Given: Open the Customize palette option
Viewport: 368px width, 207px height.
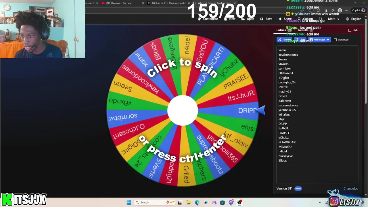Looking at the screenshot, I should [208, 19].
